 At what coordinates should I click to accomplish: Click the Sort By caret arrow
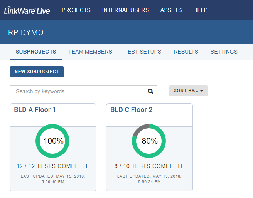click(x=202, y=91)
